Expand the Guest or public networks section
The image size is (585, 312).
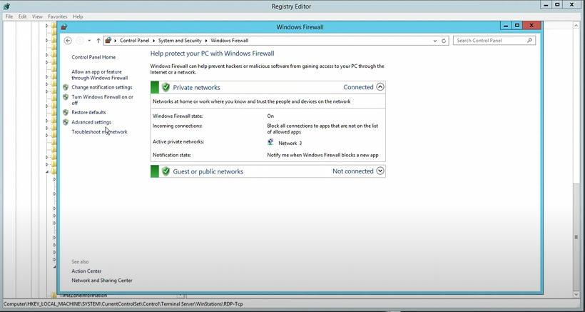point(380,171)
